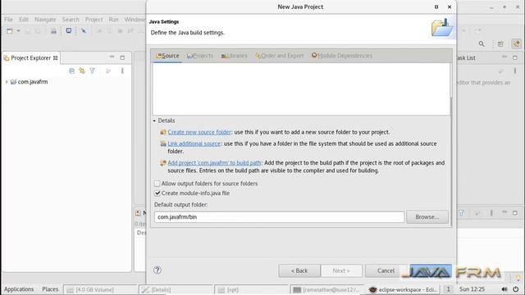The width and height of the screenshot is (525, 295).
Task: Click the volume speaker icon in system tray
Action: pos(504,289)
